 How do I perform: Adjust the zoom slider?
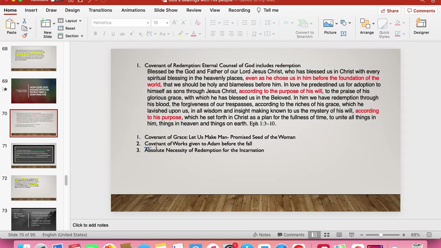coord(381,235)
